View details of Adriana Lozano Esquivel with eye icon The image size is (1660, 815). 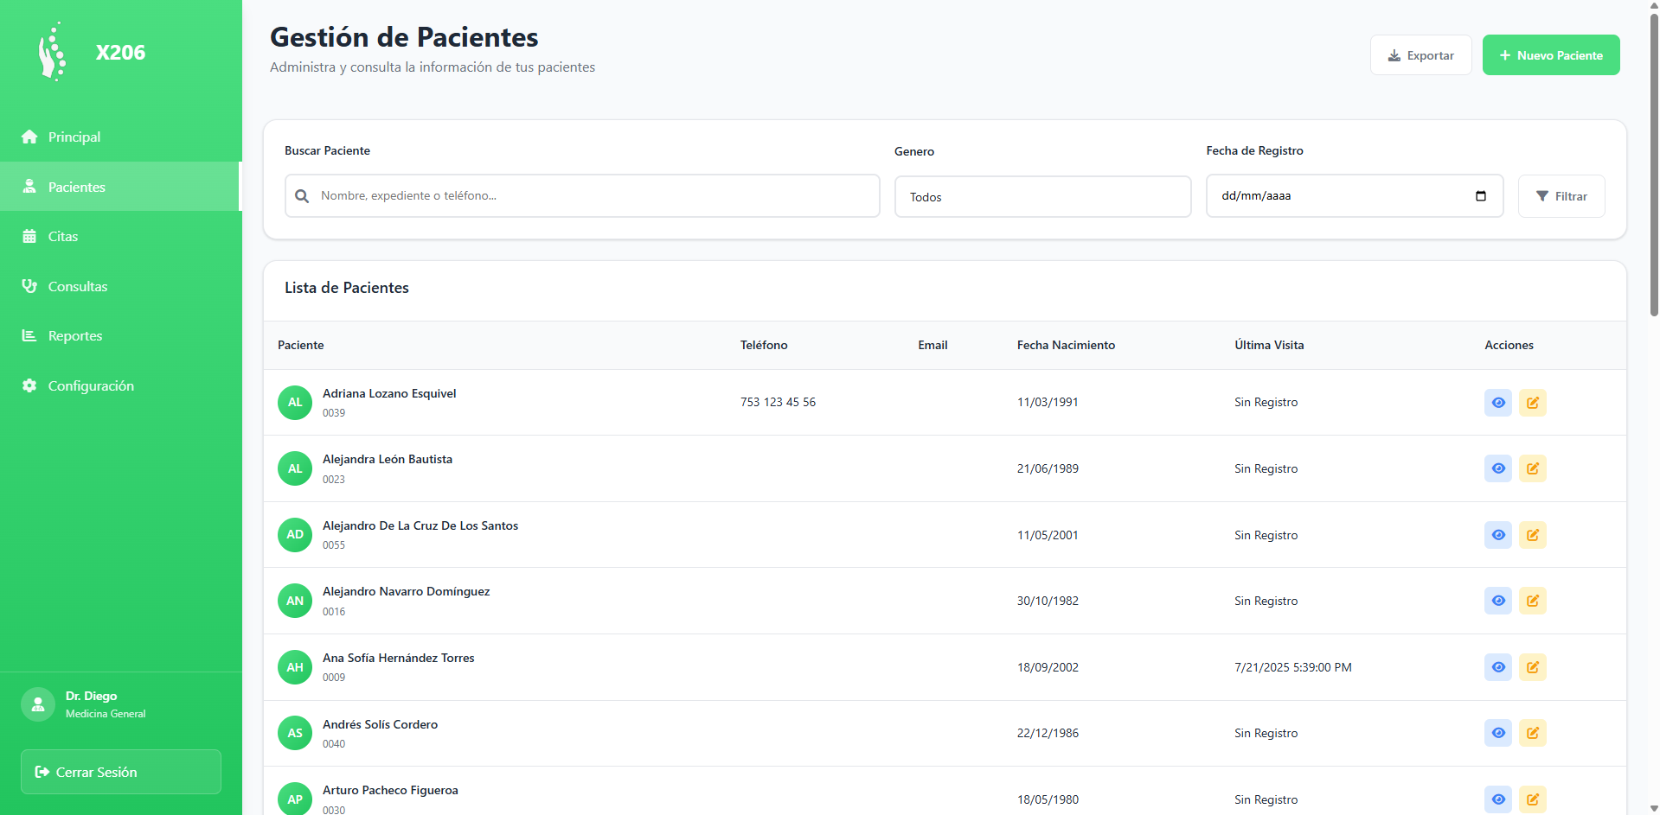point(1497,403)
